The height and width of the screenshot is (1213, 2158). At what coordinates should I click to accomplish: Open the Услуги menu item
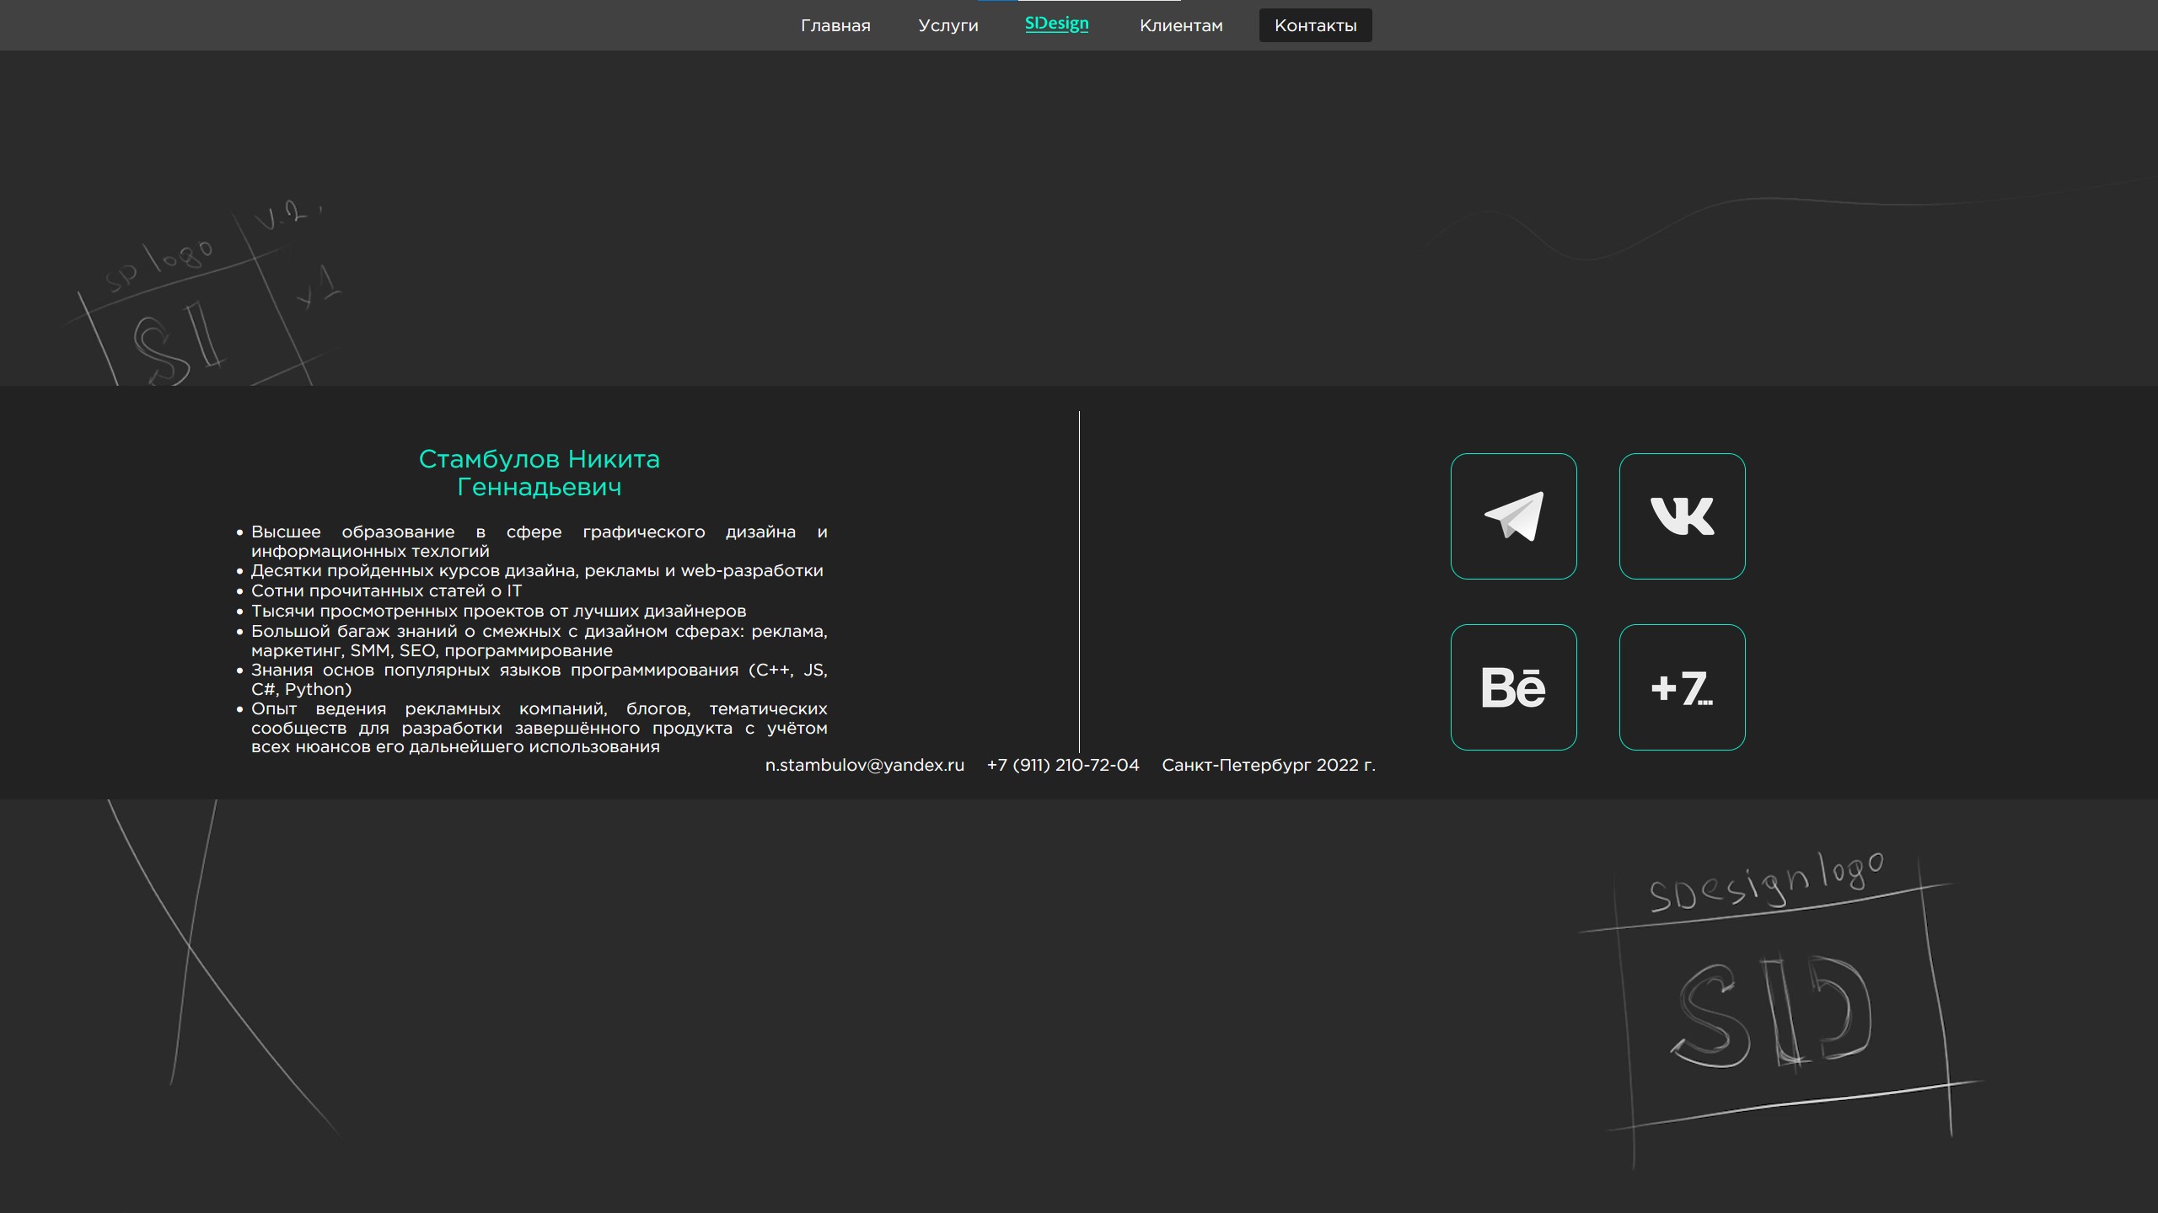click(x=948, y=25)
